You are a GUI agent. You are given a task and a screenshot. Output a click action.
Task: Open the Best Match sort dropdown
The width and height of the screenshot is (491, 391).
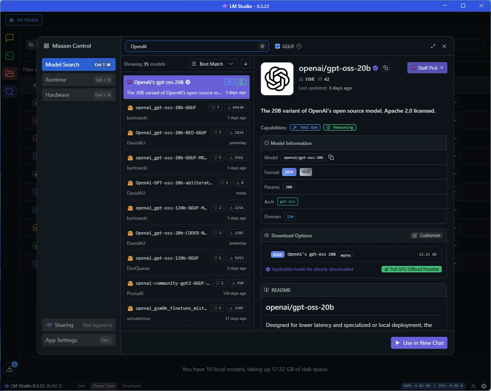[213, 64]
